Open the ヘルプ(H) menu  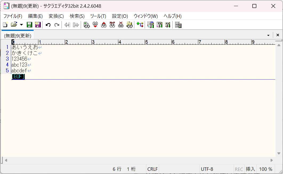tap(172, 16)
